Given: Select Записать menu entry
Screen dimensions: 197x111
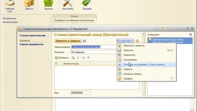Looking at the screenshot, I should pyautogui.click(x=147, y=50).
